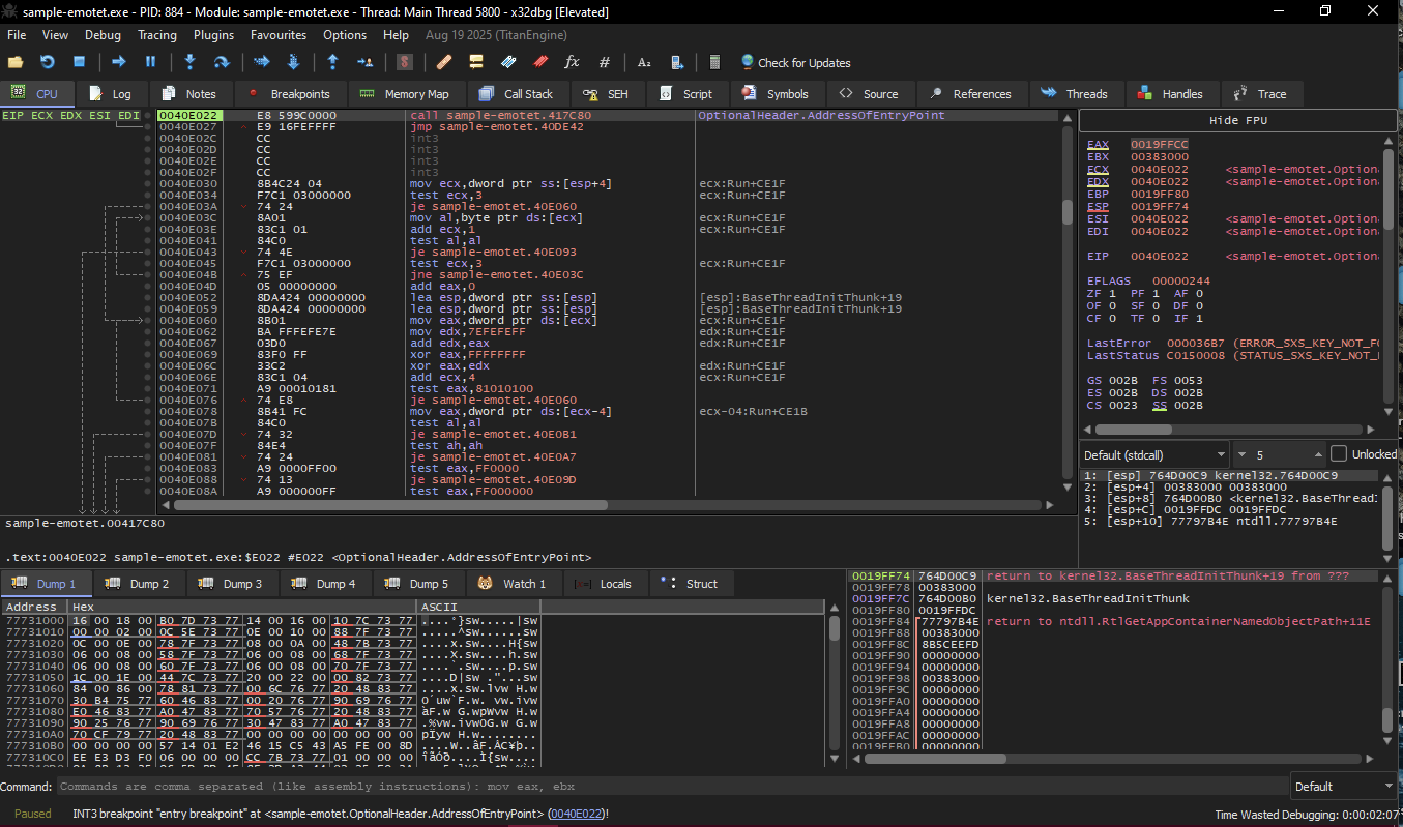Viewport: 1403px width, 827px height.
Task: Click the Open file folder icon
Action: pos(15,62)
